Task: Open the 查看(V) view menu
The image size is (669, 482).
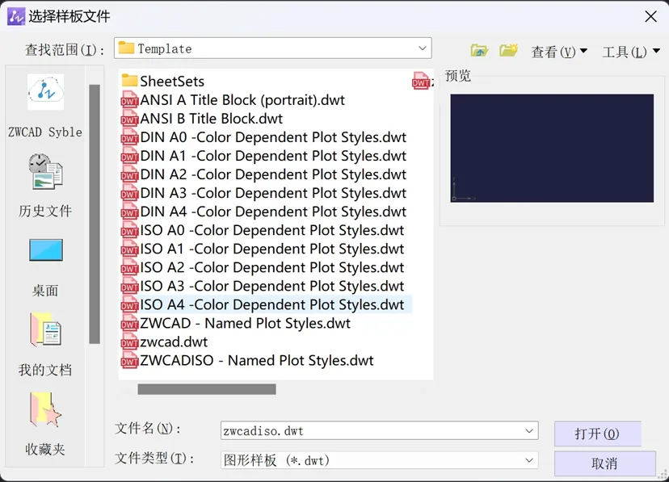Action: [559, 52]
